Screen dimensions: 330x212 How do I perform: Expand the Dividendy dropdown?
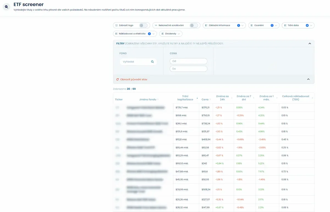coord(171,34)
